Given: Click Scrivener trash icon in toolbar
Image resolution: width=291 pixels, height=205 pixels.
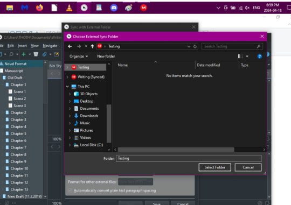Looking at the screenshot, I should (x=36, y=54).
